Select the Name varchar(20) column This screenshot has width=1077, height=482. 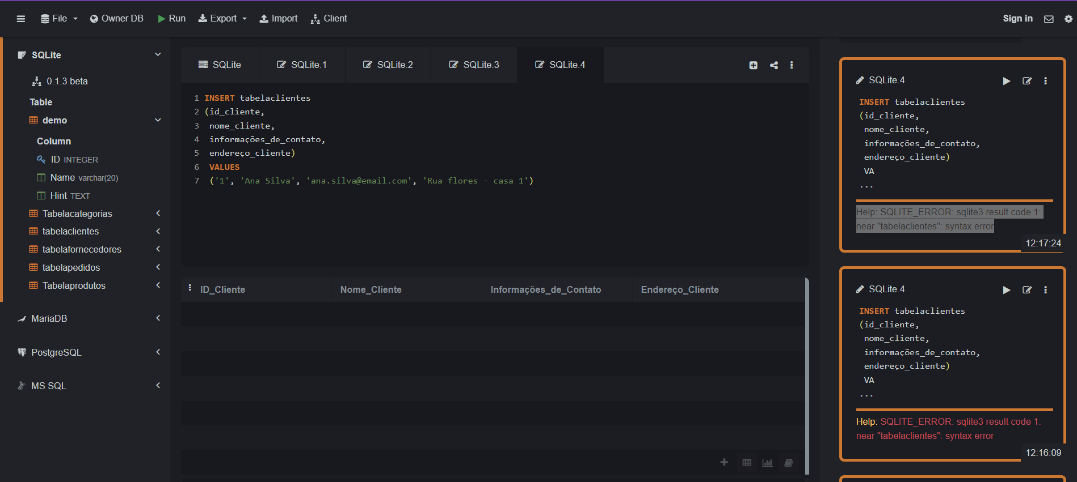coord(77,178)
